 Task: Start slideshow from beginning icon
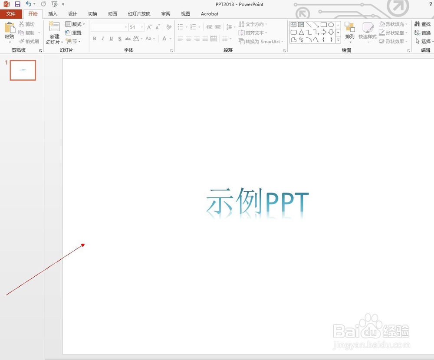55,4
